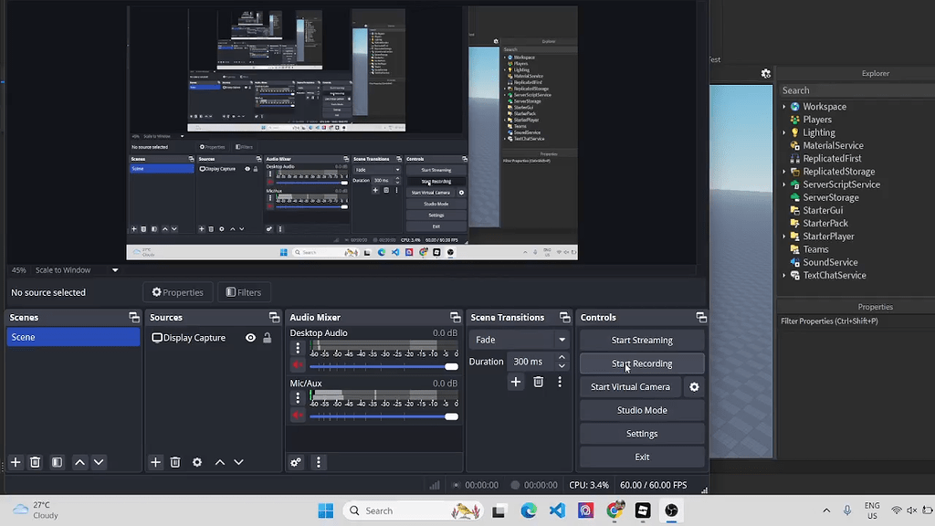The image size is (935, 526).
Task: Delete the Display Capture source via trash icon
Action: (175, 462)
